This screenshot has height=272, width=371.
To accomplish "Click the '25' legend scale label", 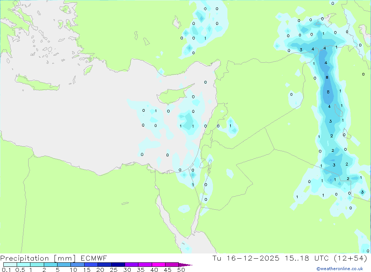I will (x=114, y=270).
